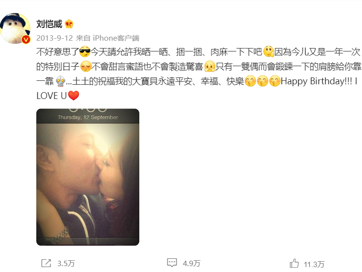This screenshot has width=362, height=272.
Task: Open the user's profile avatar picture
Action: click(x=15, y=28)
